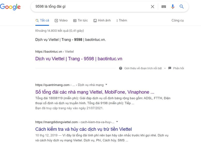Click the question mark icon about featured snippets
The image size is (201, 143).
(x=120, y=68)
